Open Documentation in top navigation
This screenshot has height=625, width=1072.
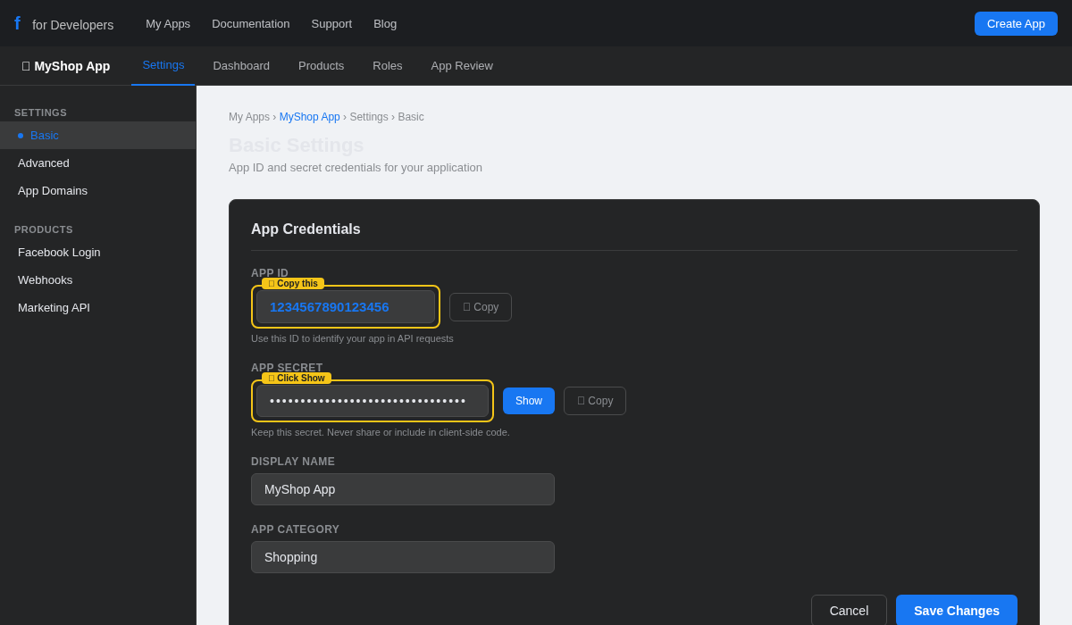pos(251,23)
